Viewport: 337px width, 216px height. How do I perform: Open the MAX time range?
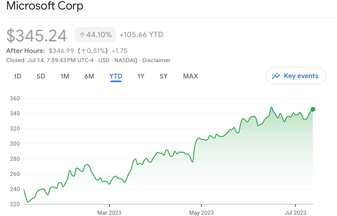coord(191,76)
